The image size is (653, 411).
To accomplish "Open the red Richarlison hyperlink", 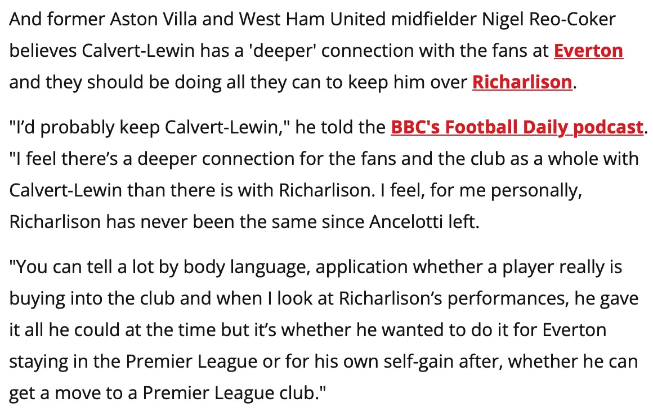I will tap(522, 83).
